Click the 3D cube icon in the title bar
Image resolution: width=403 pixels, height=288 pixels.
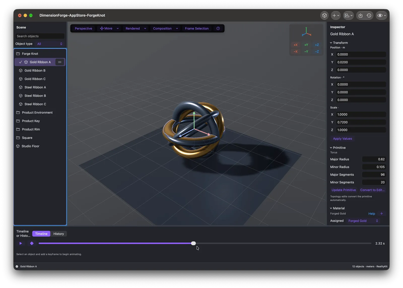[x=324, y=15]
